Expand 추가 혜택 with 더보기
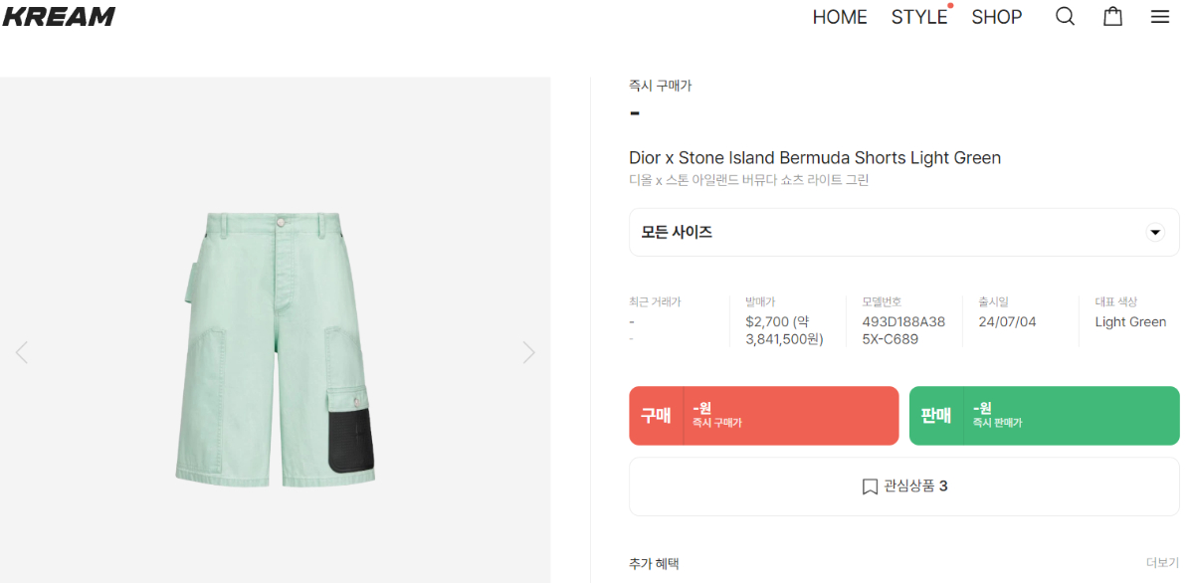This screenshot has height=583, width=1194. click(x=1162, y=563)
